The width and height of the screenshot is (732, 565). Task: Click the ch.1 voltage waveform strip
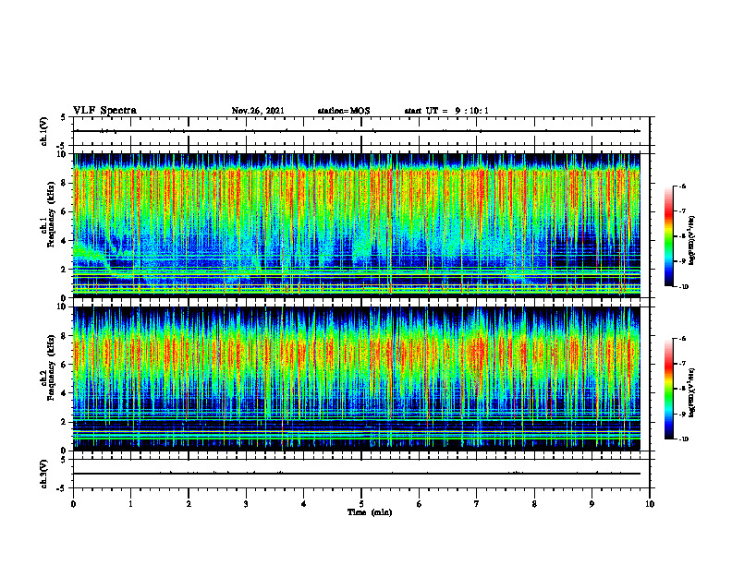point(361,131)
